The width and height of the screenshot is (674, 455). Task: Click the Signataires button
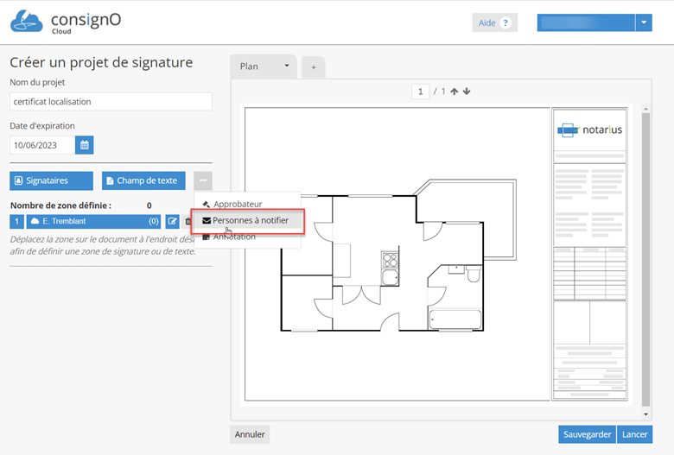pos(51,180)
